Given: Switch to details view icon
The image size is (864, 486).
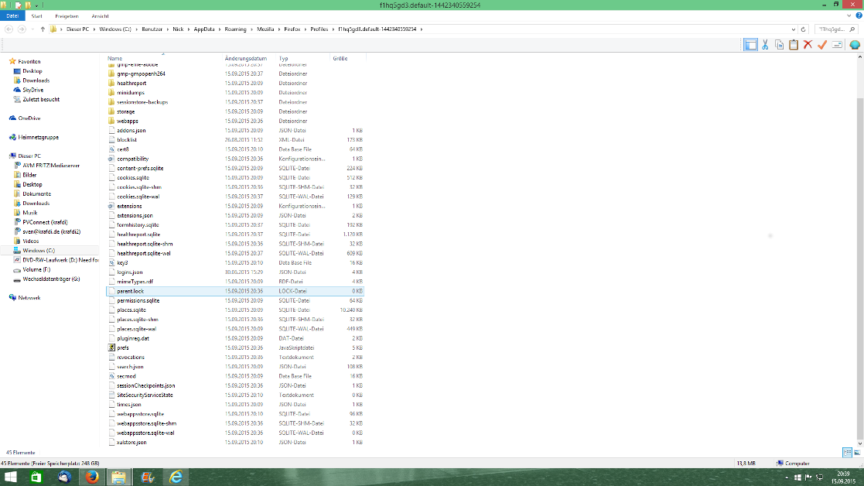Looking at the screenshot, I should click(848, 453).
